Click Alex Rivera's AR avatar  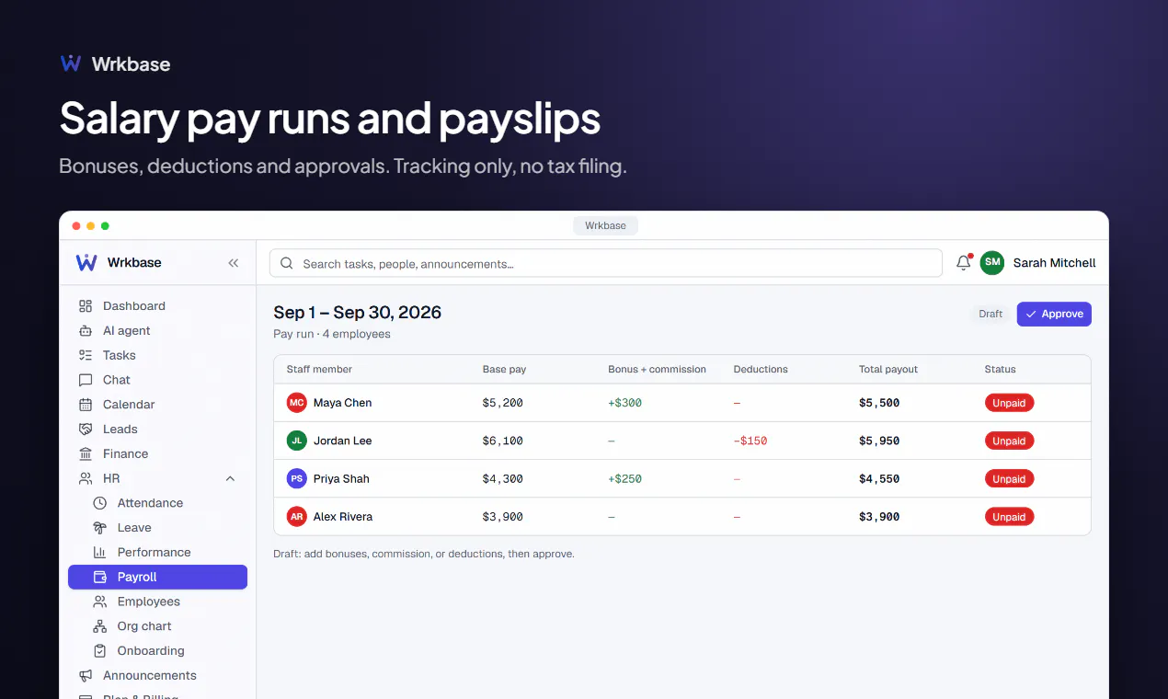296,517
